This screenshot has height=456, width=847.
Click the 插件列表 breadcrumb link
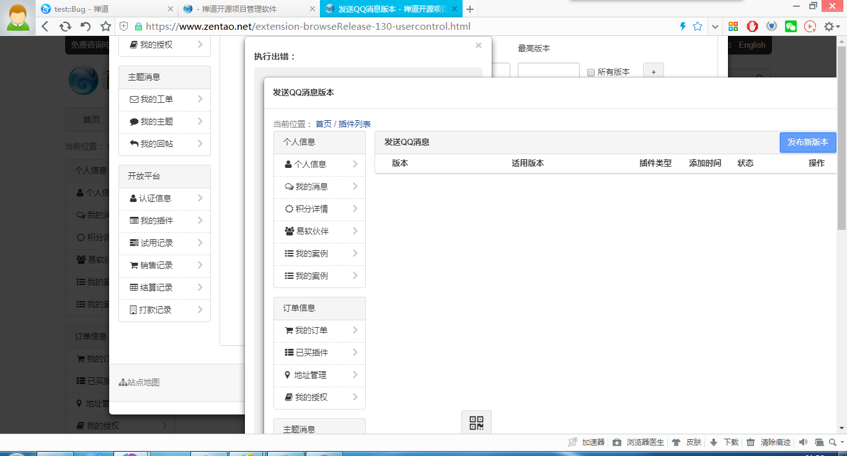pyautogui.click(x=354, y=124)
